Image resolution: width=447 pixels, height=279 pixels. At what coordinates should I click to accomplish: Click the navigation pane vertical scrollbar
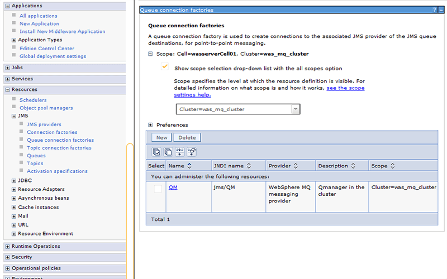[x=130, y=211]
